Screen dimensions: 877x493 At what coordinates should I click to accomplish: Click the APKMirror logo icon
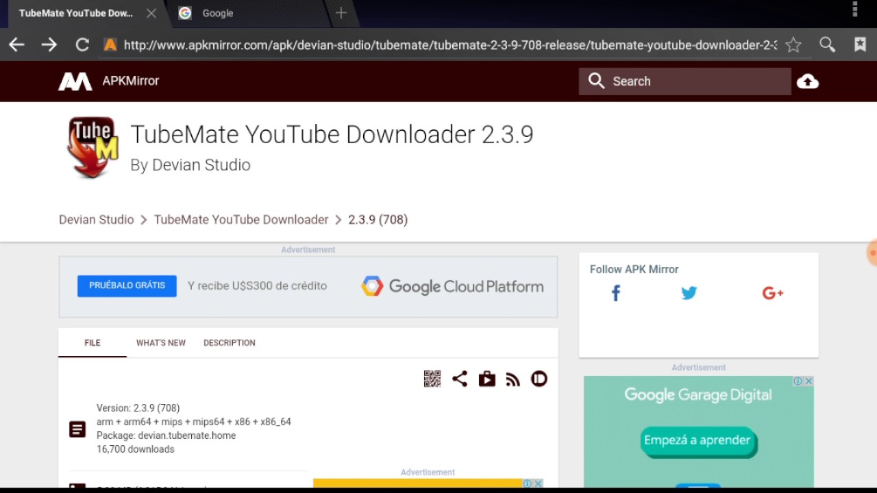[75, 81]
